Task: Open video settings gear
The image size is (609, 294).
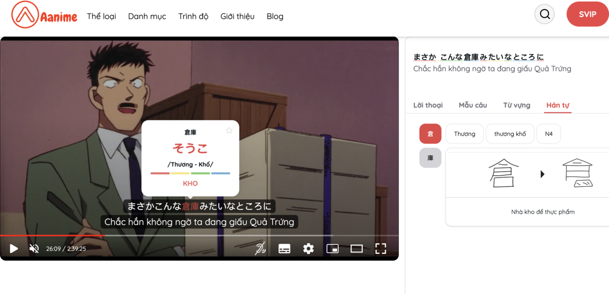Action: pos(309,249)
